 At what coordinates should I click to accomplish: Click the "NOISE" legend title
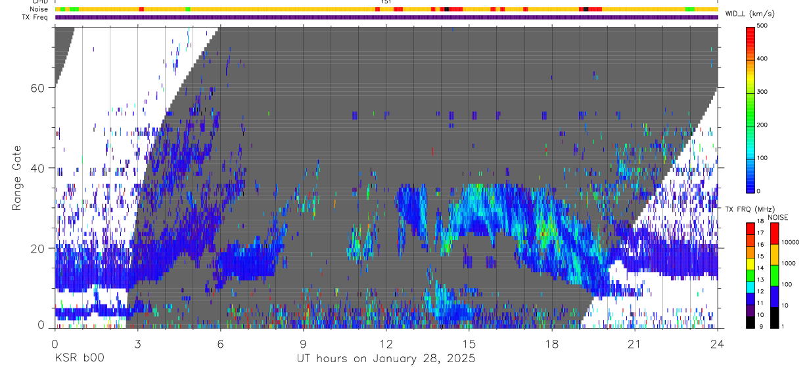(777, 218)
